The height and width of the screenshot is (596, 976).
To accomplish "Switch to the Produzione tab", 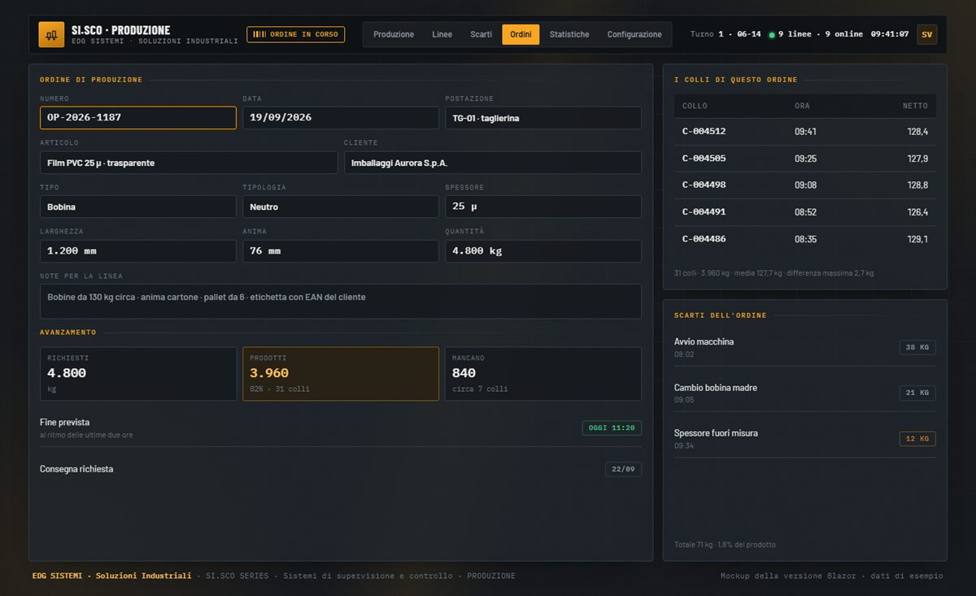I will pos(394,34).
